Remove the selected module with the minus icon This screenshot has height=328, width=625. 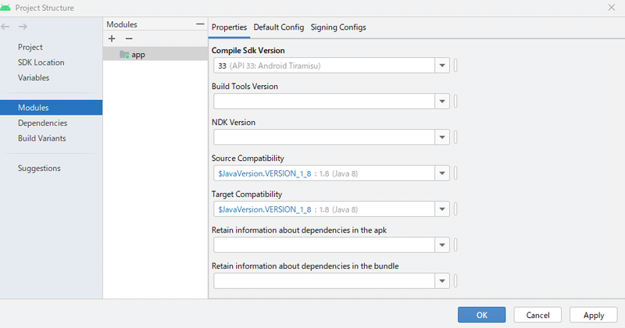tap(129, 39)
